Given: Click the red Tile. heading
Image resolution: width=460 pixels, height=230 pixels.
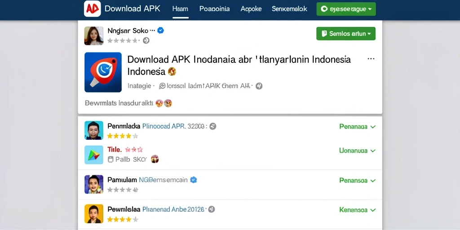Looking at the screenshot, I should coord(115,150).
